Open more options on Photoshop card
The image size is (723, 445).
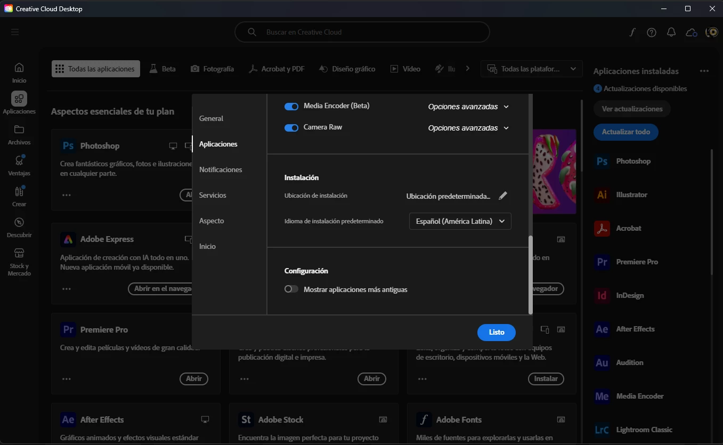pyautogui.click(x=67, y=195)
